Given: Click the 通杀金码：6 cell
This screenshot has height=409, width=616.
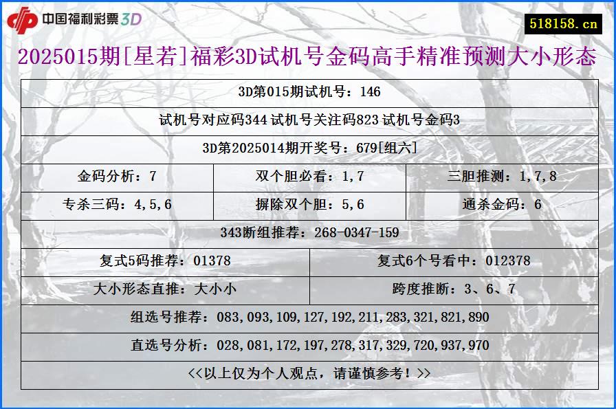Looking at the screenshot, I should tap(504, 202).
